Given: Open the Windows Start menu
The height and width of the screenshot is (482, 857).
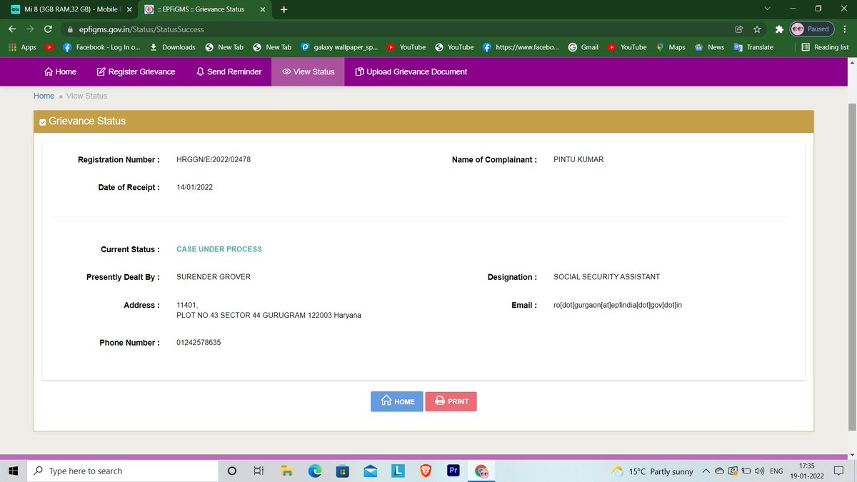Looking at the screenshot, I should coord(13,471).
